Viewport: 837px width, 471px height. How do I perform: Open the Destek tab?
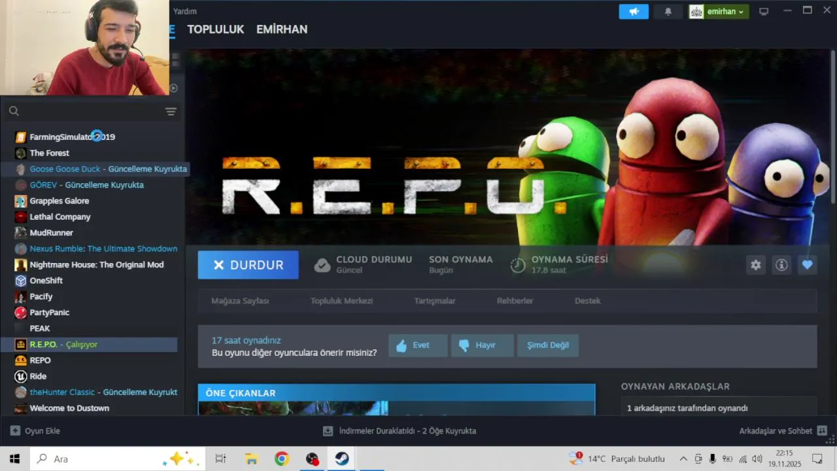(587, 301)
